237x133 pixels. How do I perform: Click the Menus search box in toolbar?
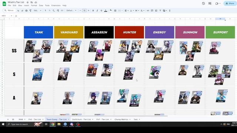(9, 10)
